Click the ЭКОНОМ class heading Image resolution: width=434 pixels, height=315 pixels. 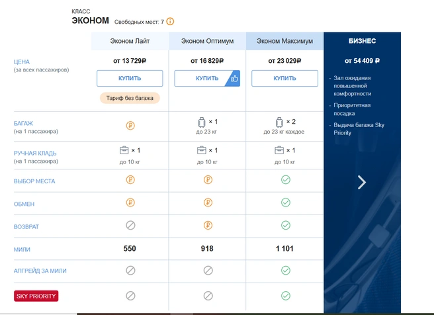point(90,21)
